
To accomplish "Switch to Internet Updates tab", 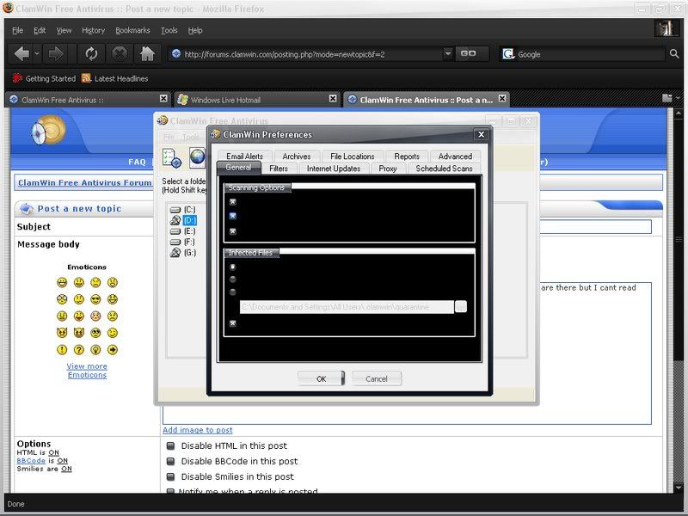I will click(334, 169).
